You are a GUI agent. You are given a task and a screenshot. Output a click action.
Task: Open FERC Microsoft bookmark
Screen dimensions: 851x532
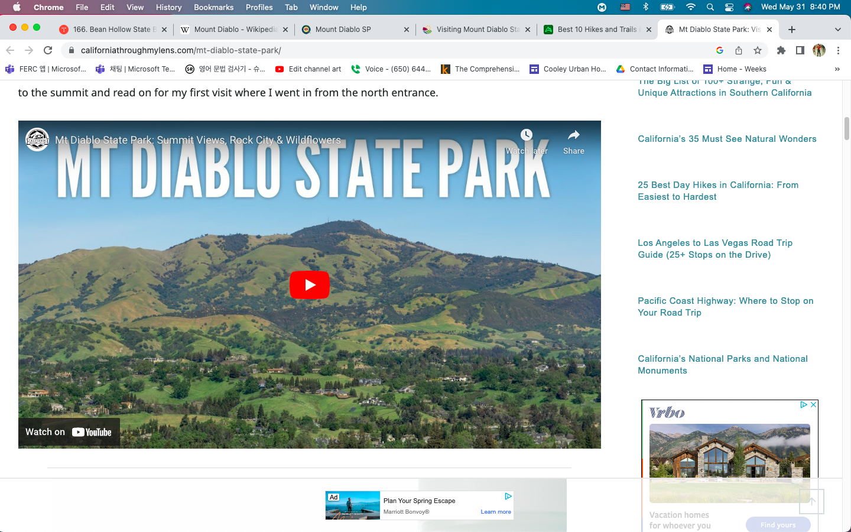coord(46,69)
